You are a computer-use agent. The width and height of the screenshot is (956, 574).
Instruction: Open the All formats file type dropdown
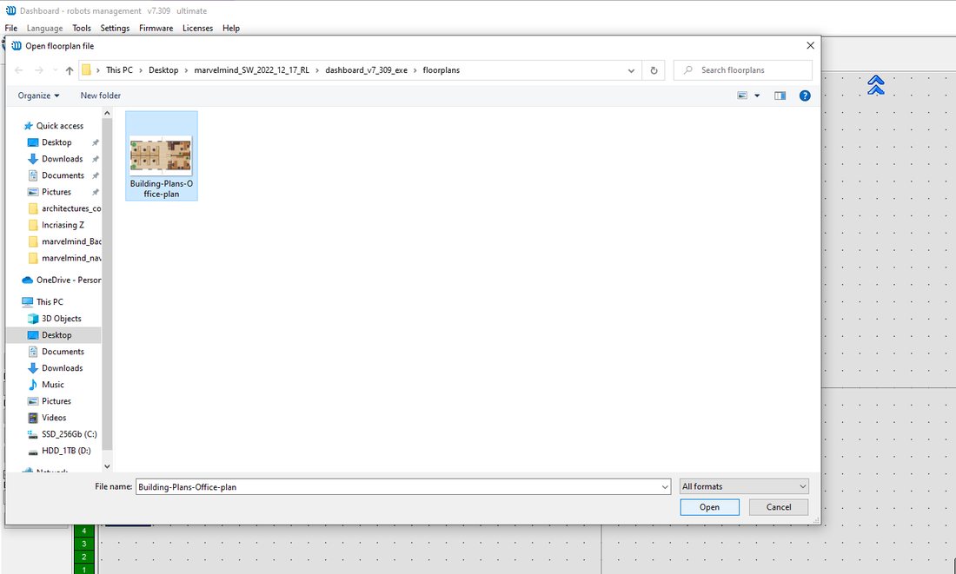click(744, 486)
